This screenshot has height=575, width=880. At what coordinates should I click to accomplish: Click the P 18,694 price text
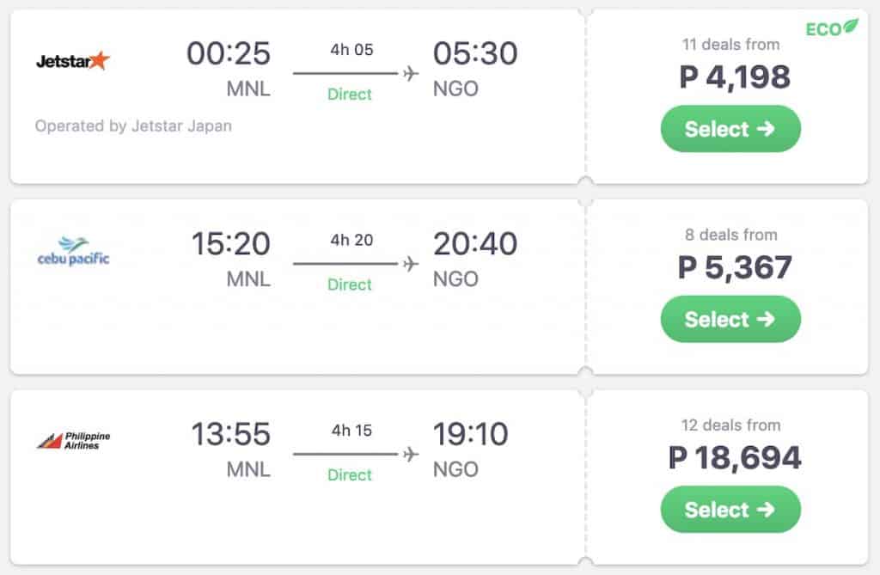click(x=735, y=458)
